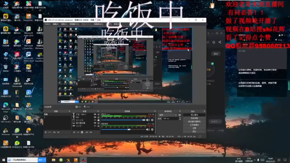The image size is (290, 163).
Task: Mute the 麦克风/Aux microphone speaker icon
Action: tap(148, 120)
